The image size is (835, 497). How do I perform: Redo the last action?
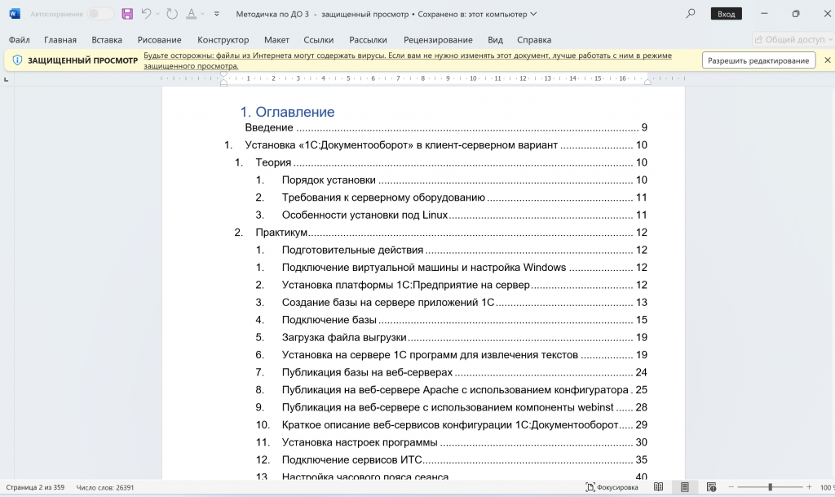pyautogui.click(x=172, y=14)
